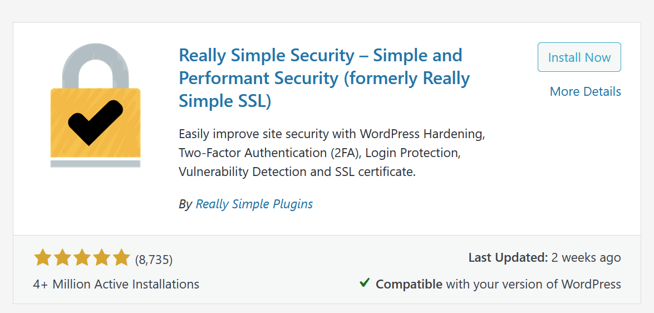Click the green compatibility checkmark icon
654x313 pixels.
tap(365, 283)
